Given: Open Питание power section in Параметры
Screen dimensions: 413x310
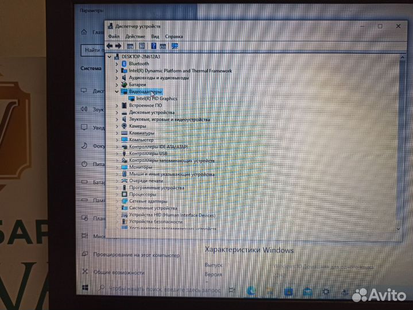Looking at the screenshot, I should (92, 164).
